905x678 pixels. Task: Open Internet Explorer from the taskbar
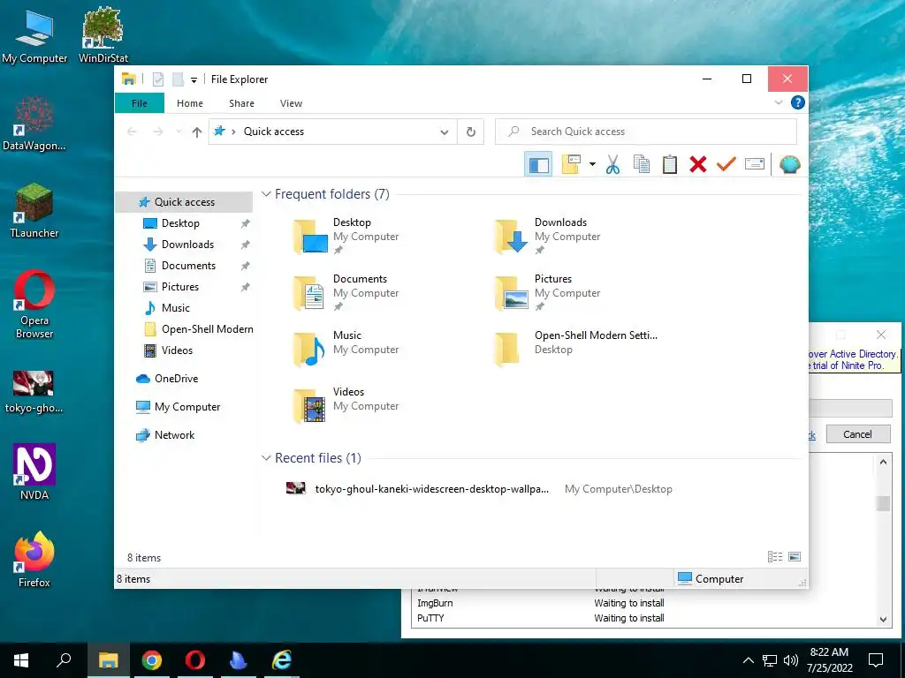[x=282, y=660]
